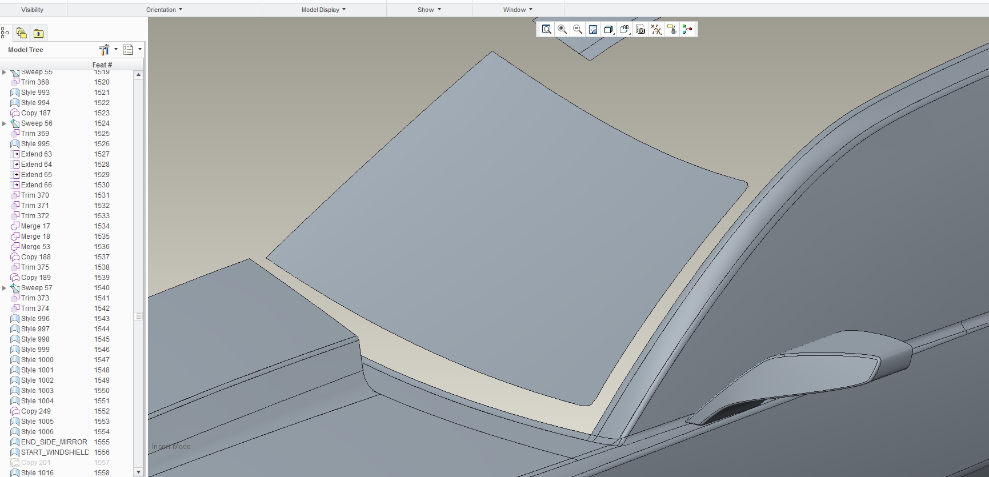Screen dimensions: 989x477
Task: Select Style 1006 feature
Action: point(37,432)
